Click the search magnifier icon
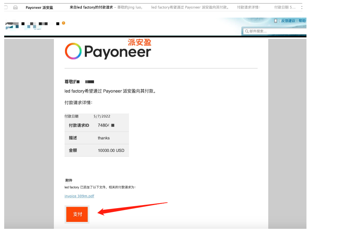 pos(247,31)
